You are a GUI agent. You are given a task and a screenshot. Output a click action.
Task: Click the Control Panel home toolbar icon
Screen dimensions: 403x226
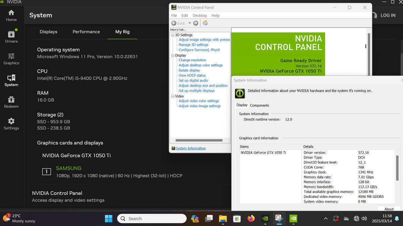tap(205, 23)
